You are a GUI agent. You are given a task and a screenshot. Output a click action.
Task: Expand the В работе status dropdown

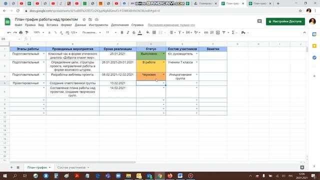pyautogui.click(x=163, y=62)
